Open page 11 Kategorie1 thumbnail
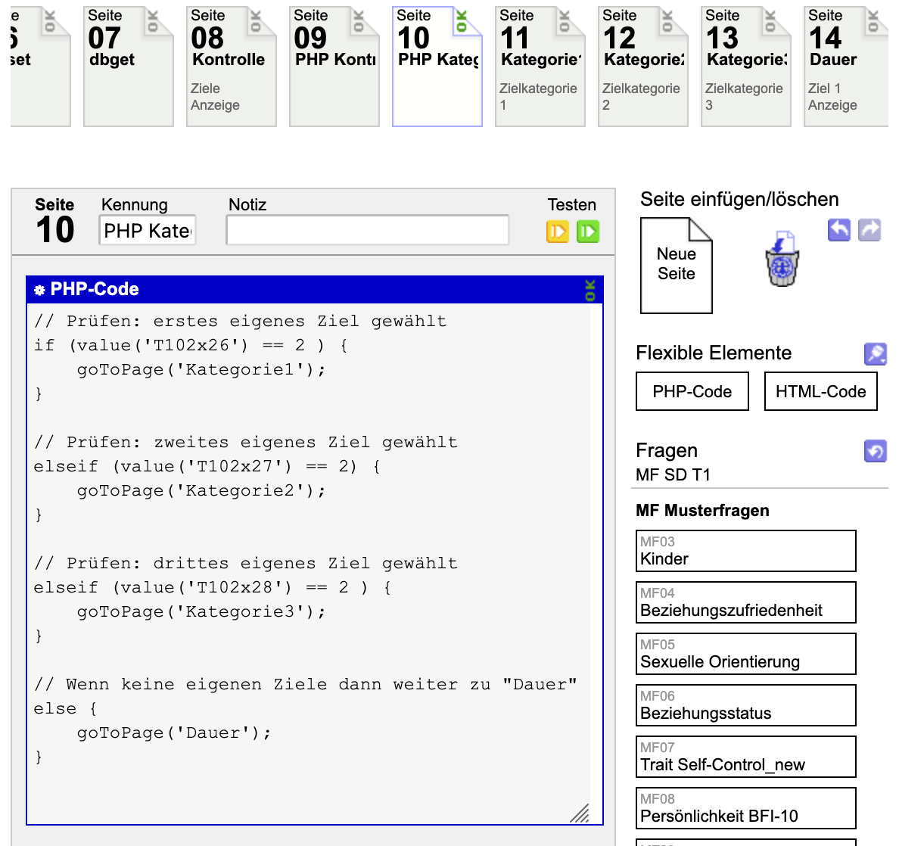This screenshot has width=899, height=846. pos(540,67)
